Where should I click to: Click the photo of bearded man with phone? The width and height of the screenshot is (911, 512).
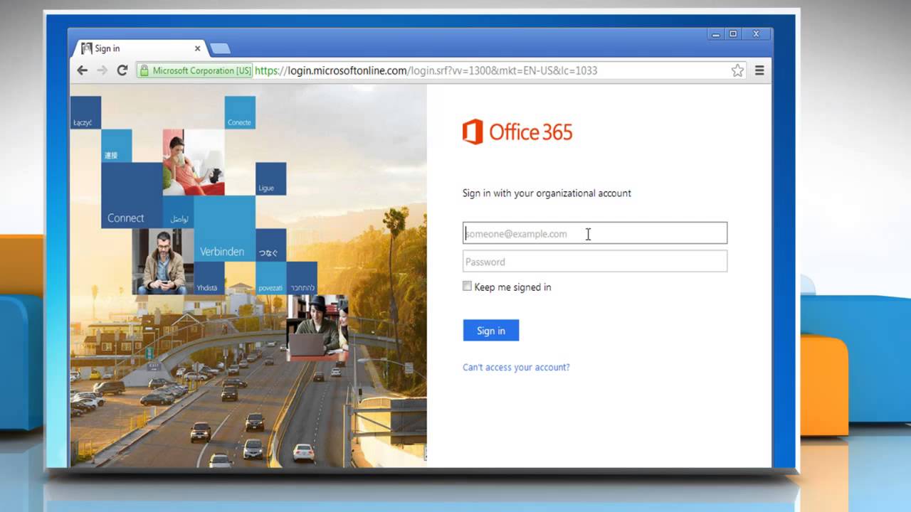(x=163, y=262)
